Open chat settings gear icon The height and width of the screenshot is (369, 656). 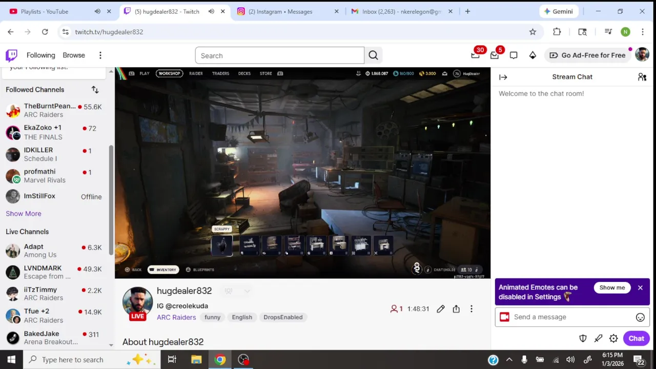click(613, 338)
